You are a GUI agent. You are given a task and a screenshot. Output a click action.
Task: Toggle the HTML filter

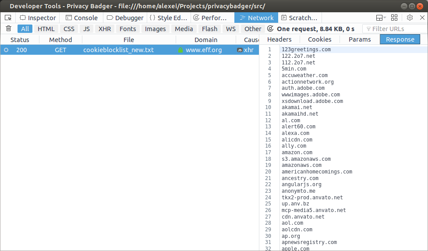click(46, 28)
